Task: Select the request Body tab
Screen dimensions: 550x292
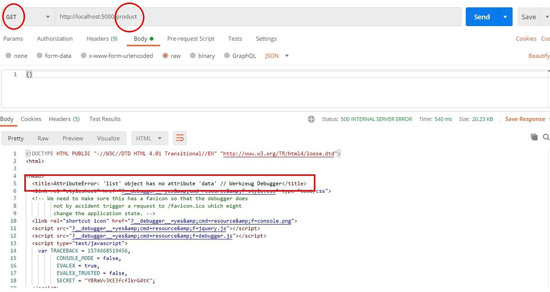Action: pyautogui.click(x=143, y=39)
